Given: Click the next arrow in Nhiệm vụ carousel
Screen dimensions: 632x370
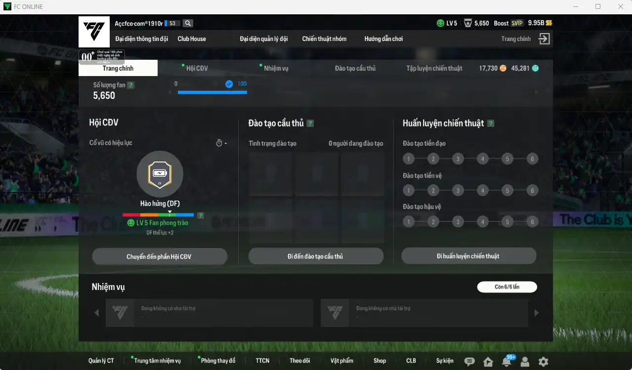Looking at the screenshot, I should [x=537, y=313].
